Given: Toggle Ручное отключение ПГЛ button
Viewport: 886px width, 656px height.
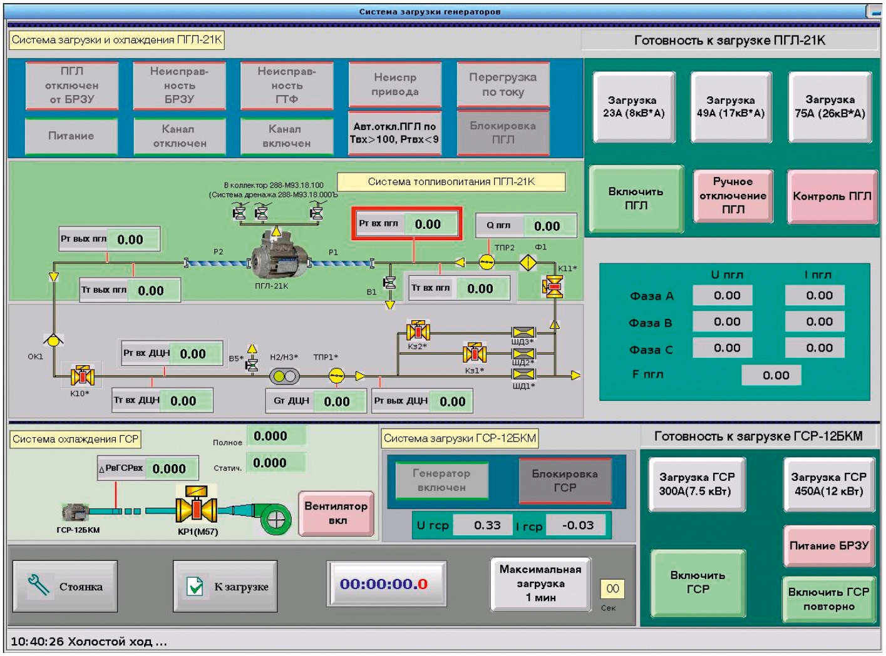Looking at the screenshot, I should (x=733, y=196).
